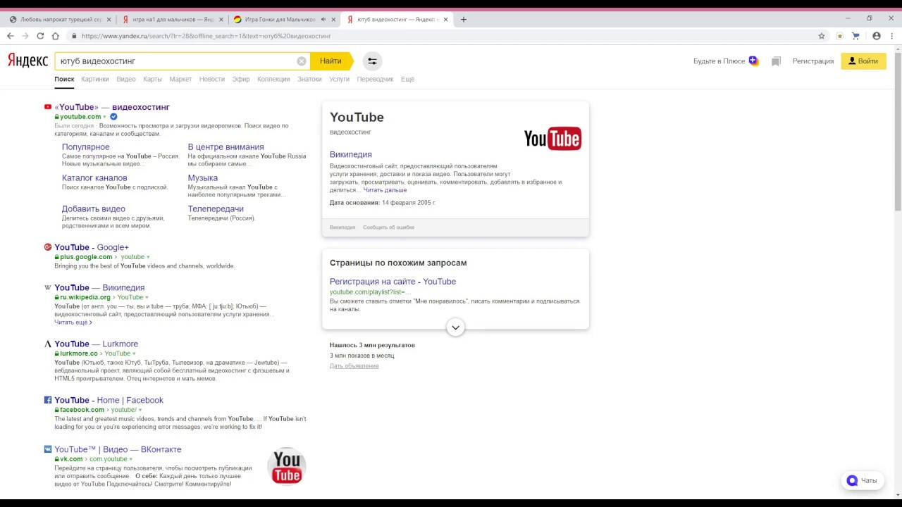
Task: Click the browser forward arrow
Action: click(25, 36)
